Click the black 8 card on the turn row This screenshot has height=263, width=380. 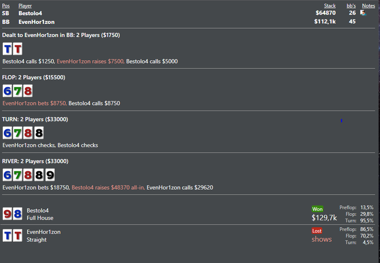(x=38, y=133)
